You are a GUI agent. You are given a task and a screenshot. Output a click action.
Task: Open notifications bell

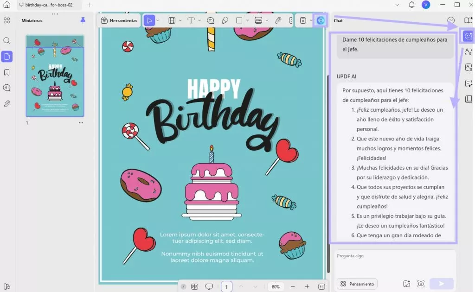click(x=412, y=5)
